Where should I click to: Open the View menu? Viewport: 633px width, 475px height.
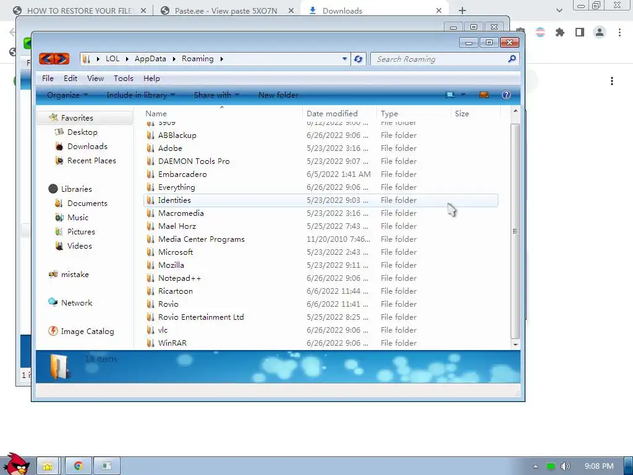(95, 79)
